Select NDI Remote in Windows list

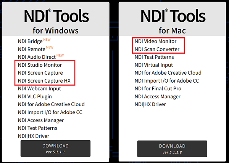pos(32,49)
